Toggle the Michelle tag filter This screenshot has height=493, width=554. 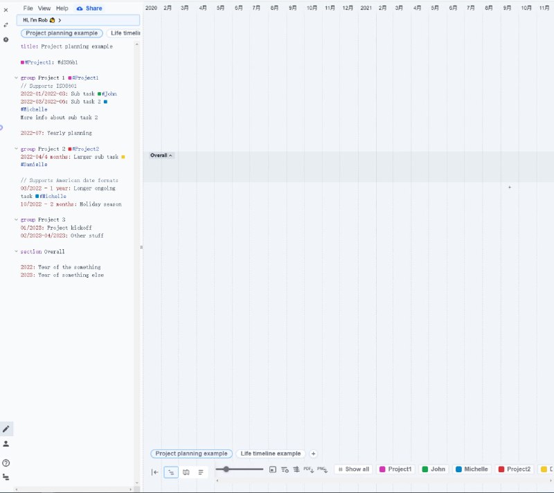[x=472, y=469]
